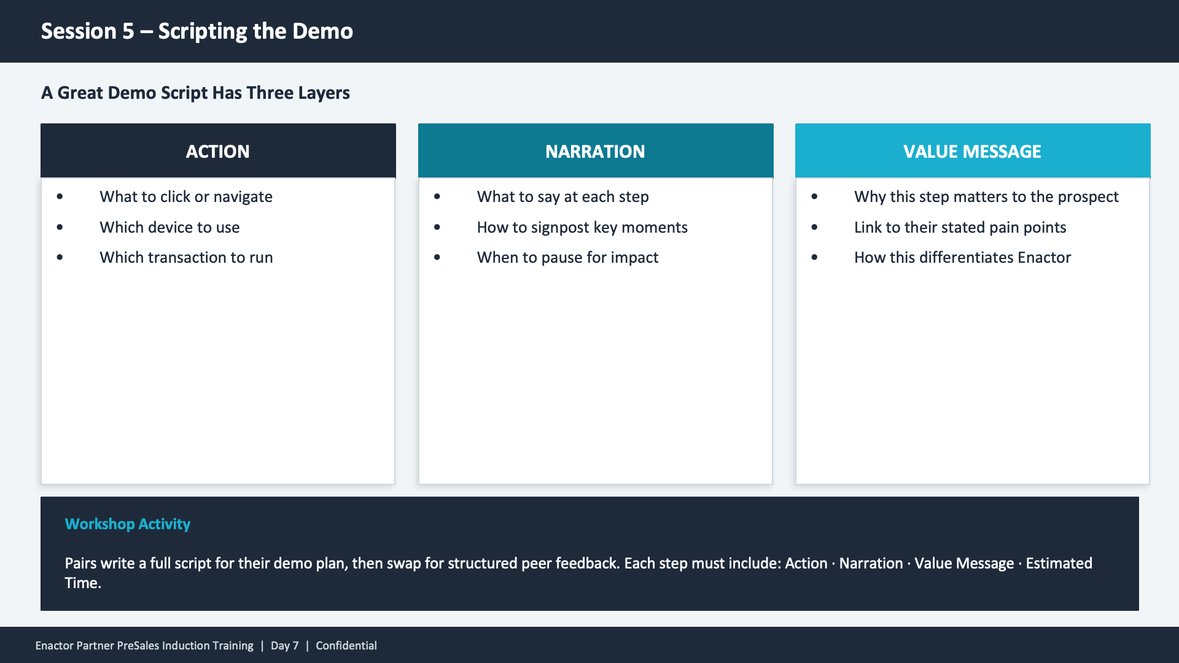Select the bullet How to signpost key moments
1179x663 pixels.
coord(582,227)
